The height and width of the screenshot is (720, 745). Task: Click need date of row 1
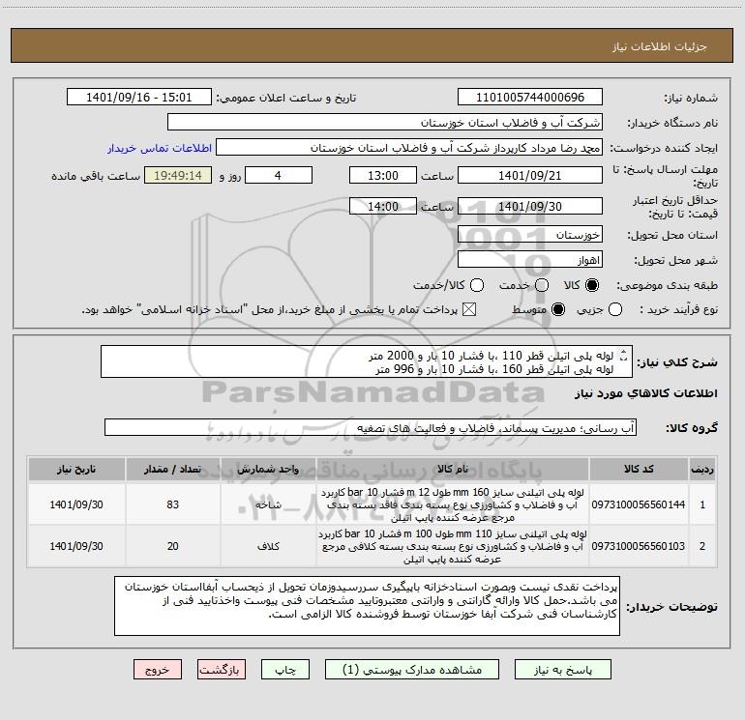tap(76, 504)
